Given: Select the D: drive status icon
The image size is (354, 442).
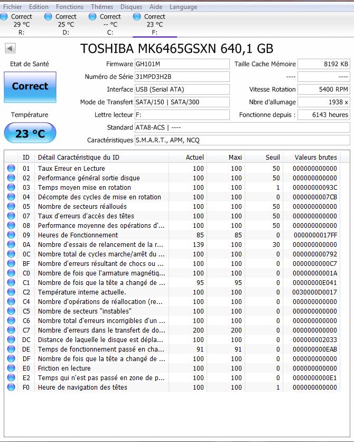Looking at the screenshot, I should coord(49,17).
